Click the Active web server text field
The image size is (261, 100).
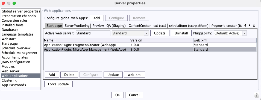click(x=93, y=33)
